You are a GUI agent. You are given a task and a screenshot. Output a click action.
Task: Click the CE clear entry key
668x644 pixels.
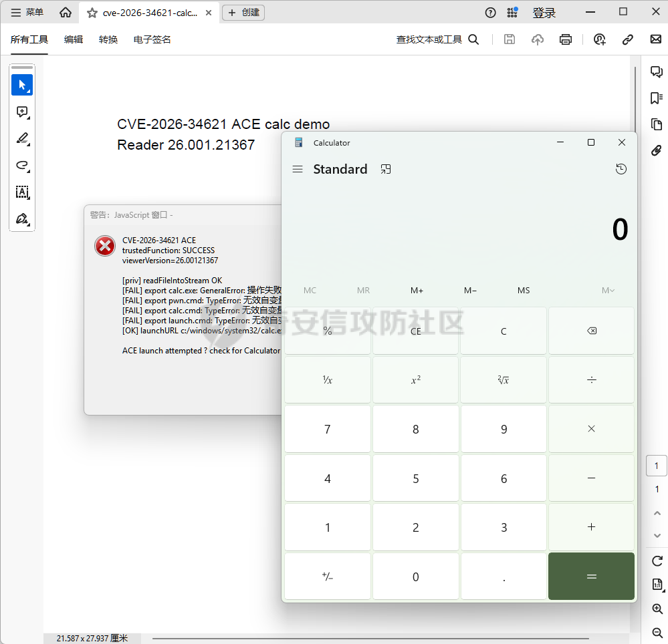point(416,331)
